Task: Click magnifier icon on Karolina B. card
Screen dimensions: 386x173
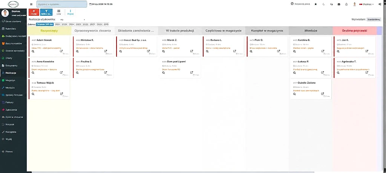Action: pos(294,51)
